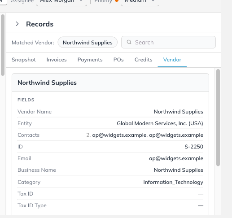The image size is (232, 218).
Task: Open the Assignee Alex Morgan dropdown
Action: [x=61, y=2]
